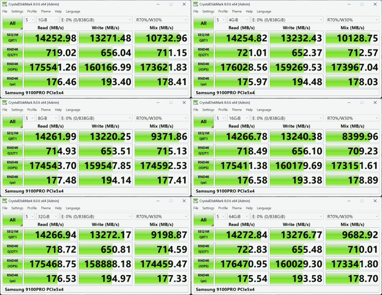Click mix result 9682.92
Viewport: 382px width, 295px height.
pos(360,235)
